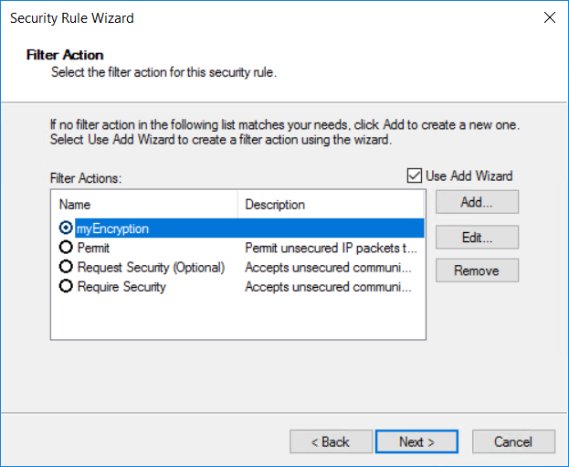The image size is (569, 467).
Task: Click the myEncryption list entry name
Action: (112, 228)
